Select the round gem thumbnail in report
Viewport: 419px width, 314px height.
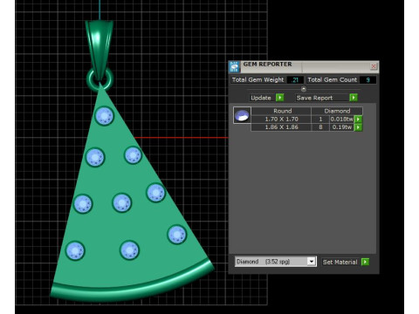[242, 115]
